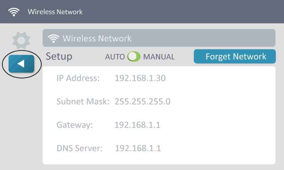The image size is (284, 170).
Task: Click the back arrow button
Action: click(21, 64)
